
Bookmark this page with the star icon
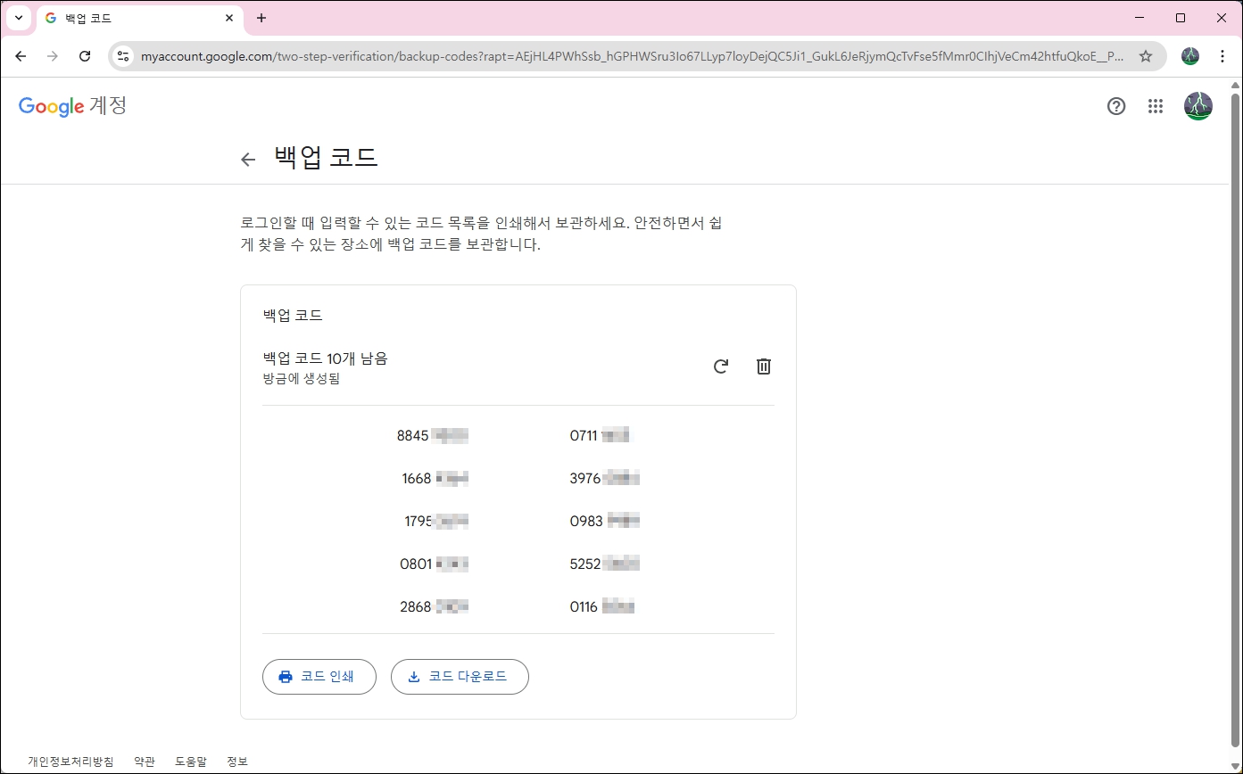pyautogui.click(x=1146, y=55)
